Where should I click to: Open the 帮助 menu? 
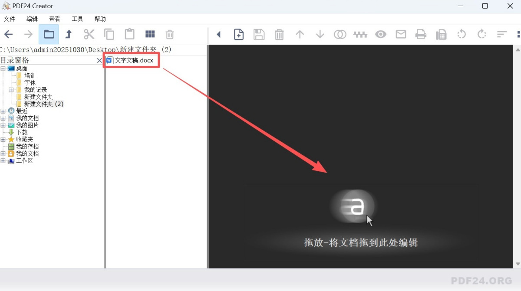click(x=100, y=19)
